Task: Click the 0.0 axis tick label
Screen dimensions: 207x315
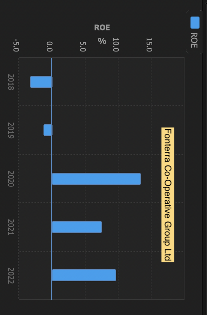Action: tap(49, 46)
